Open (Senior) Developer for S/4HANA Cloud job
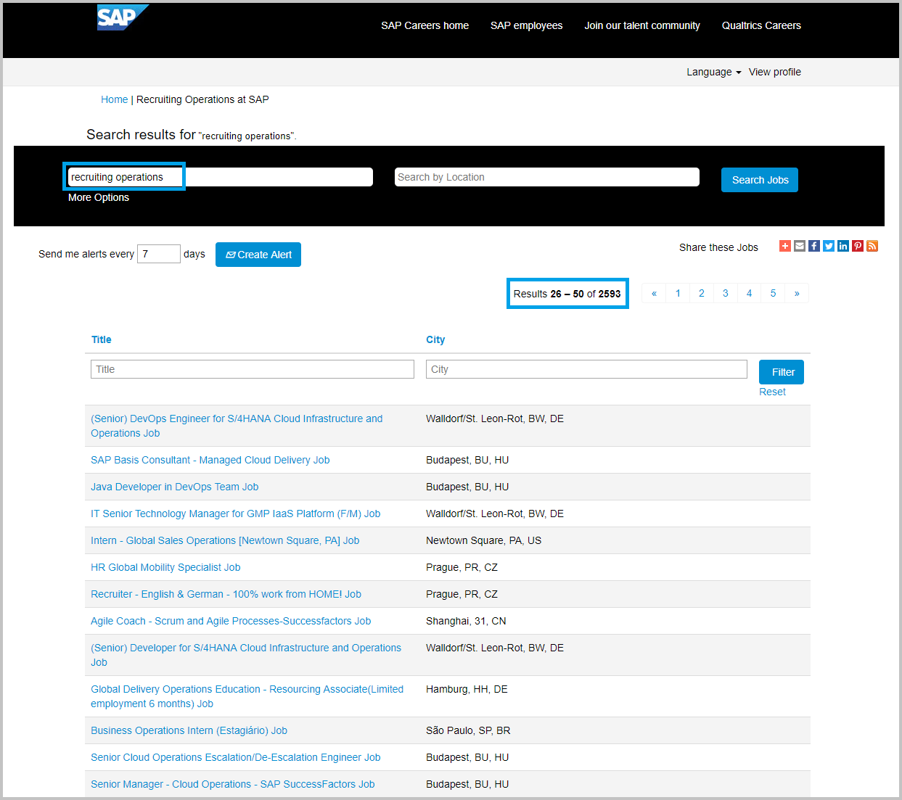Image resolution: width=902 pixels, height=800 pixels. [246, 655]
